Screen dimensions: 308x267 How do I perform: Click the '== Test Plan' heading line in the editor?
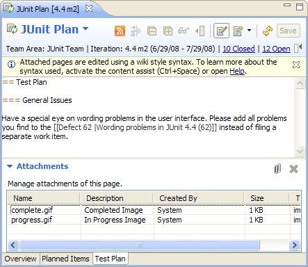tap(24, 82)
